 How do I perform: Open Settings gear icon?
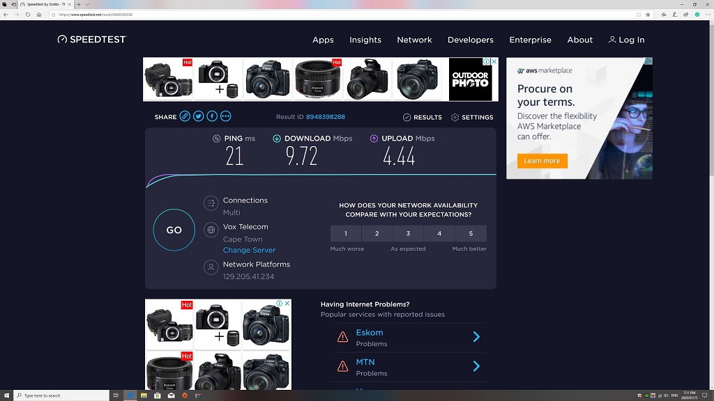[455, 117]
